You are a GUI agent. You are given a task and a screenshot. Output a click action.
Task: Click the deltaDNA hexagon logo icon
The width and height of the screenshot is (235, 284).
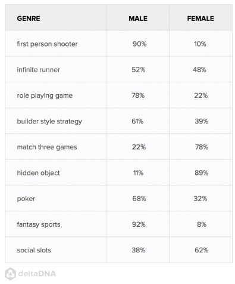pos(10,274)
